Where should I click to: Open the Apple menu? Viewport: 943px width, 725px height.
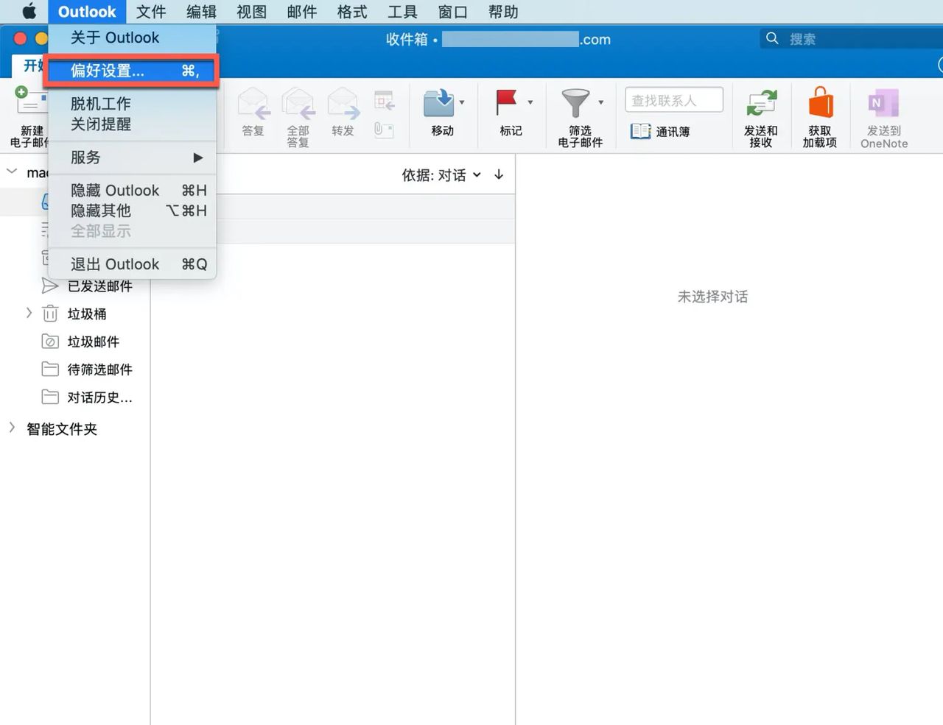click(x=29, y=11)
